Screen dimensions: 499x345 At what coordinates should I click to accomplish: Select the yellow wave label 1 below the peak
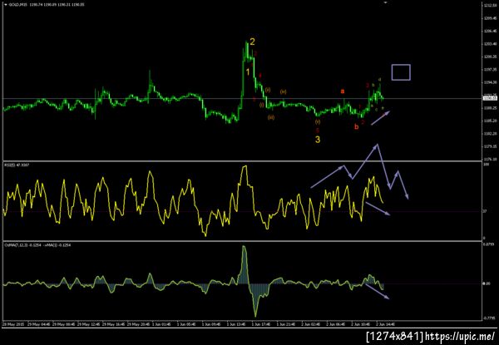click(x=248, y=72)
